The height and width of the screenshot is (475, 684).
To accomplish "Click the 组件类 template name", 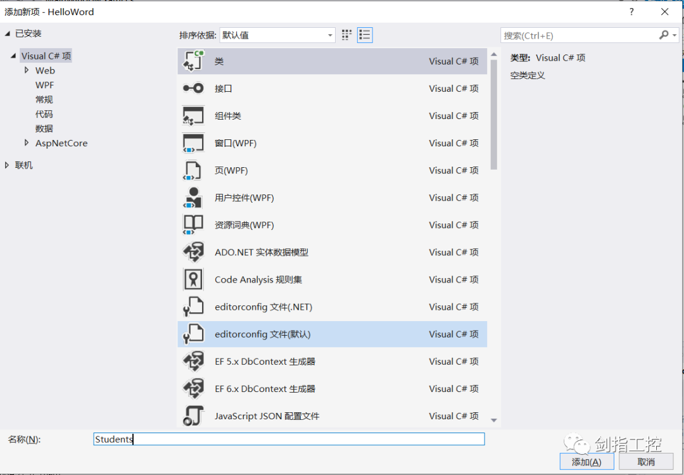I will (x=228, y=116).
